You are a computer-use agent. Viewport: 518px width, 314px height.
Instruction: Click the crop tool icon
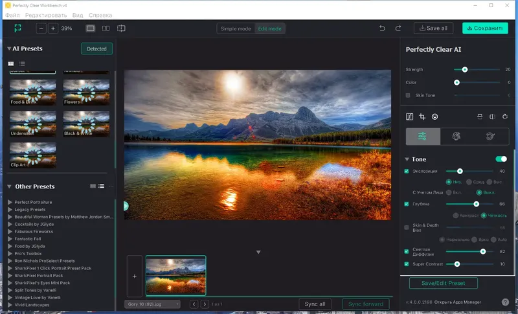click(422, 117)
